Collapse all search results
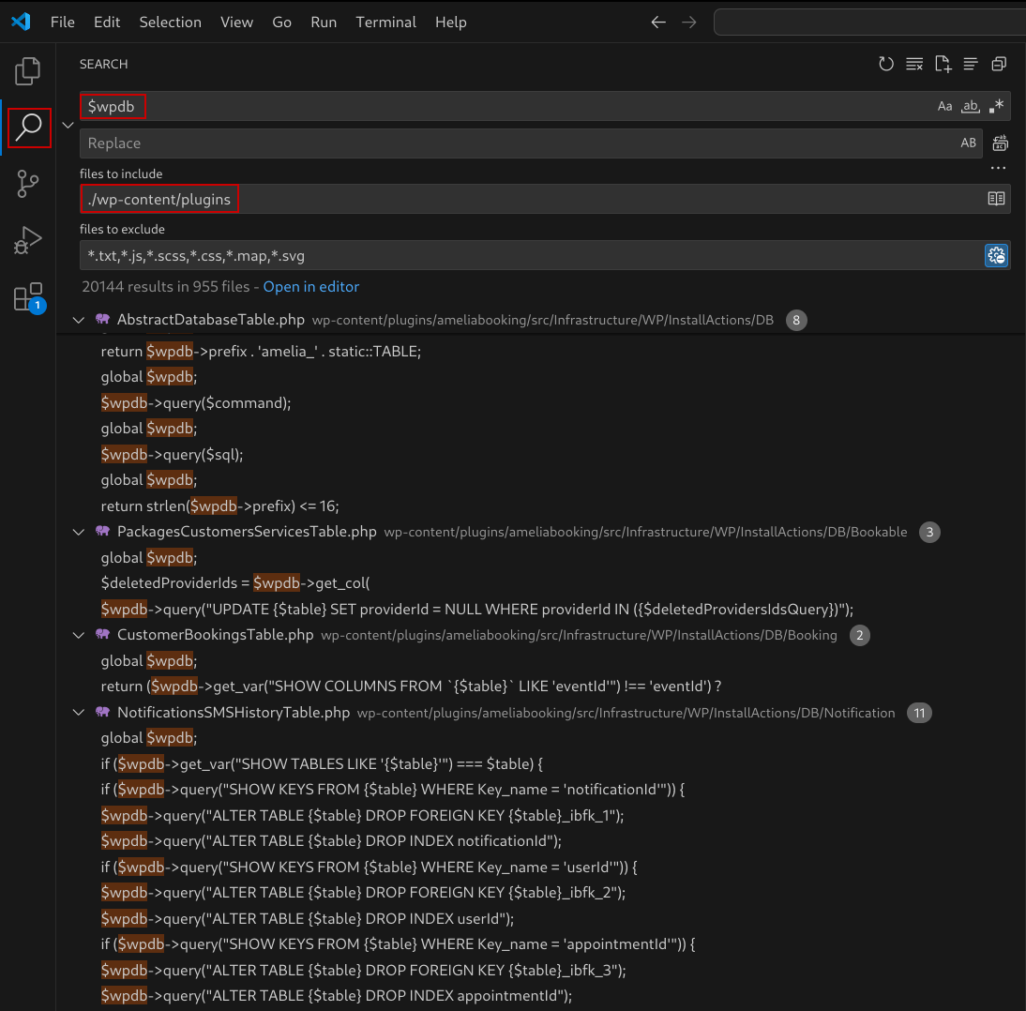This screenshot has height=1011, width=1026. (x=999, y=64)
